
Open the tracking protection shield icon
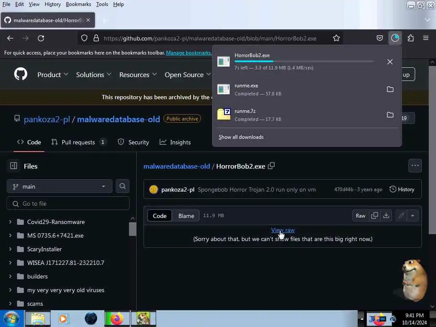point(84,38)
